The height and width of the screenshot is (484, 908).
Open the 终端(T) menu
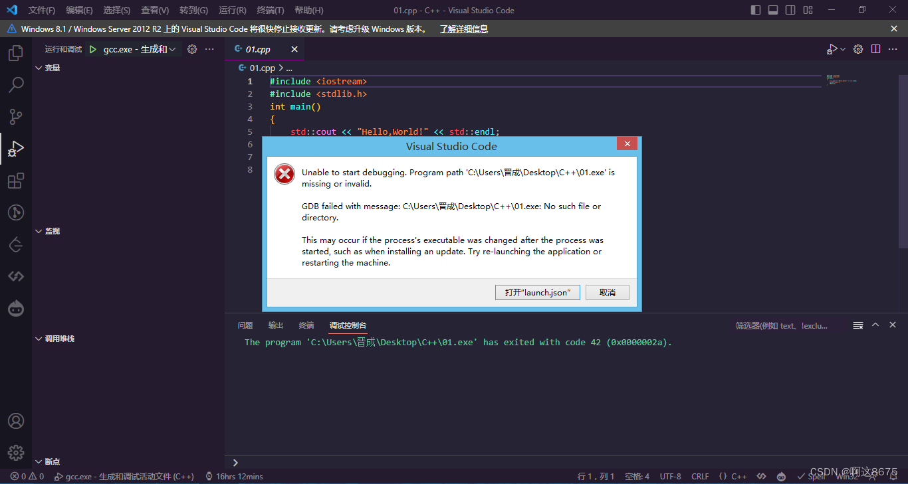tap(271, 10)
